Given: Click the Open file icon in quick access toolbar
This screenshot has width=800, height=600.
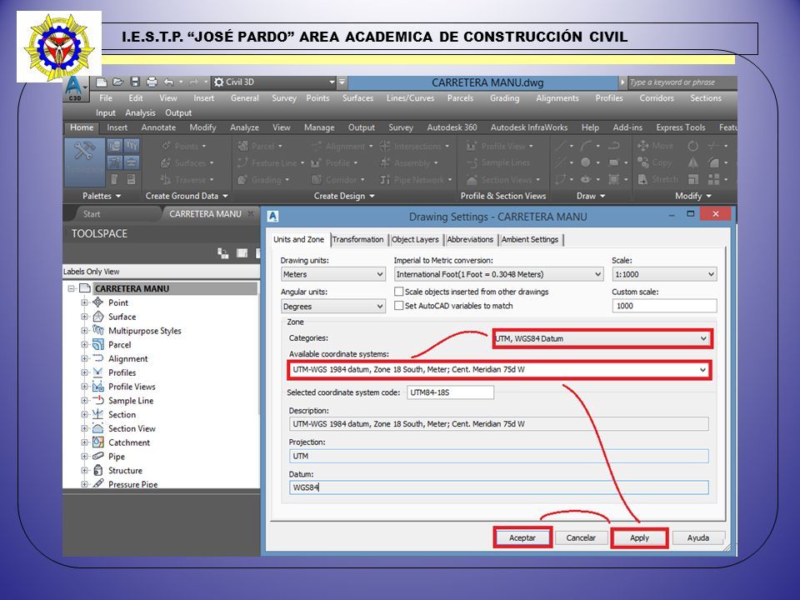Looking at the screenshot, I should [118, 82].
